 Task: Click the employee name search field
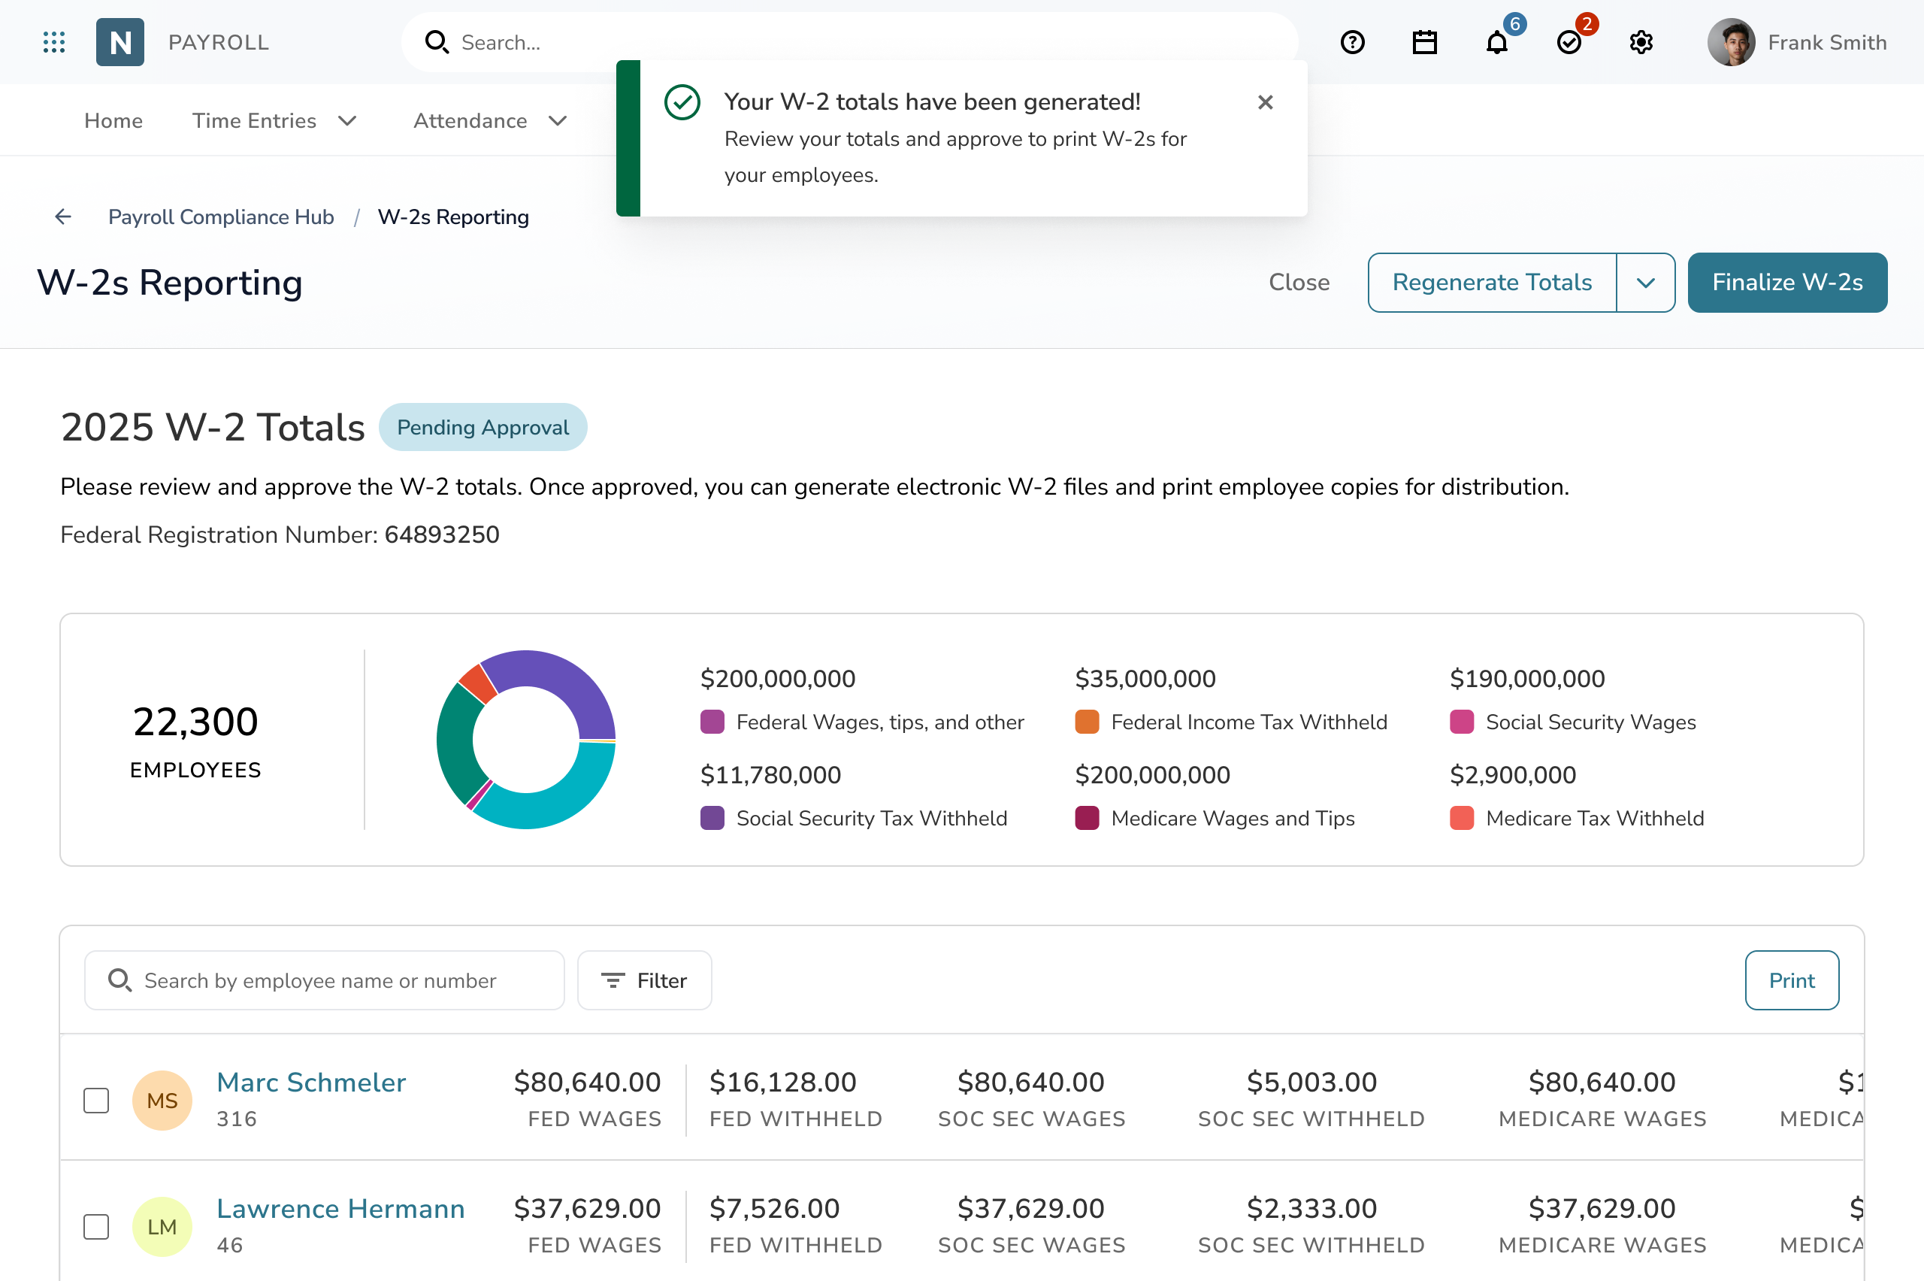coord(324,980)
